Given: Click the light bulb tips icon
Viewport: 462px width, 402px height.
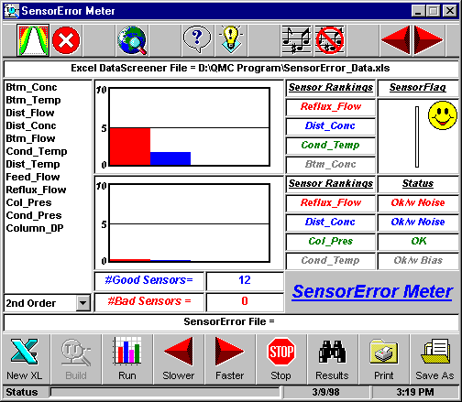Looking at the screenshot, I should (x=231, y=40).
